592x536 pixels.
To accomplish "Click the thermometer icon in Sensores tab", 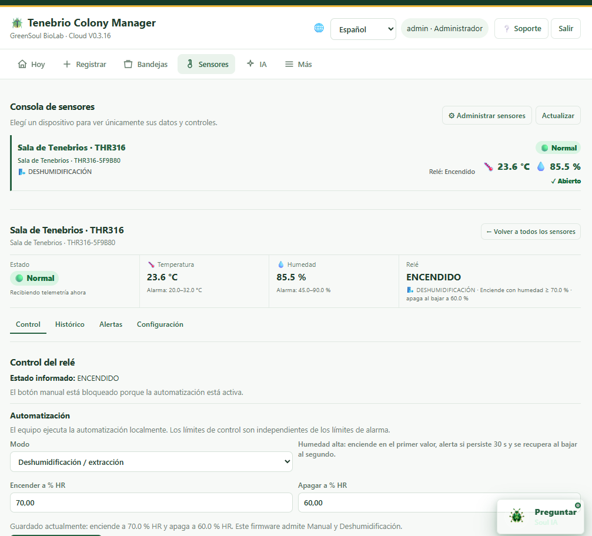I will pyautogui.click(x=190, y=64).
